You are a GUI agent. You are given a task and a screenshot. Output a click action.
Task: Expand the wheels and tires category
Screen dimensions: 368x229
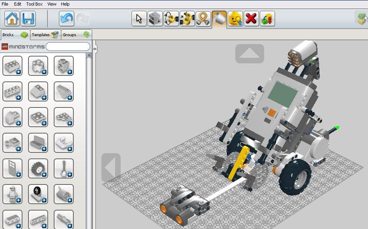click(x=38, y=168)
